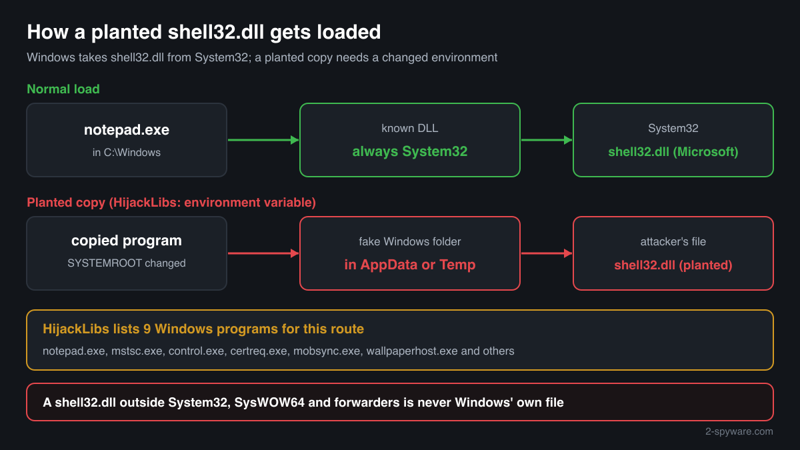Click the 'in C:\Windows' caption
This screenshot has width=800, height=450.
(127, 152)
